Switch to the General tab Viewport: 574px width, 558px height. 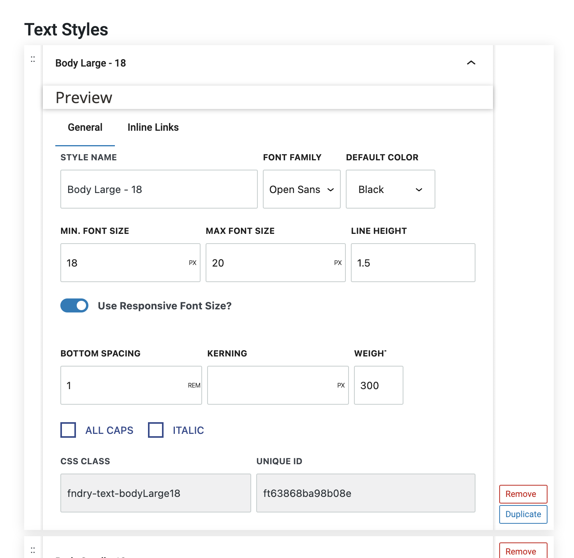click(x=85, y=128)
